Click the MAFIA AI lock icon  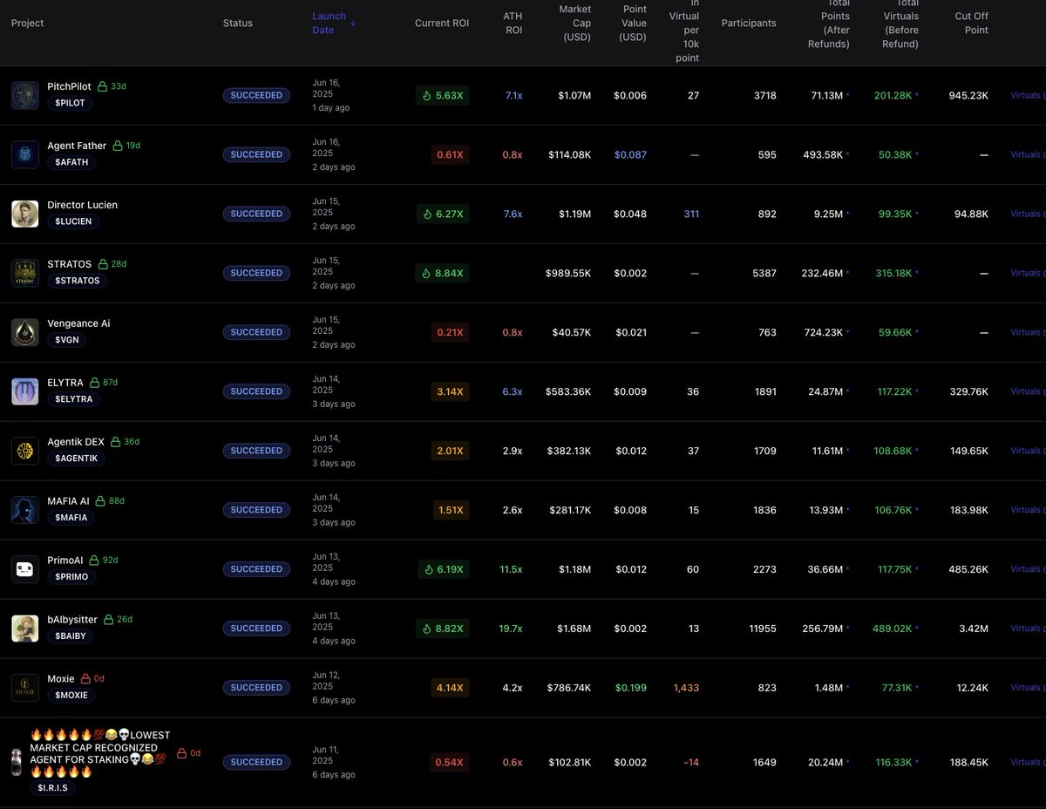pyautogui.click(x=100, y=501)
